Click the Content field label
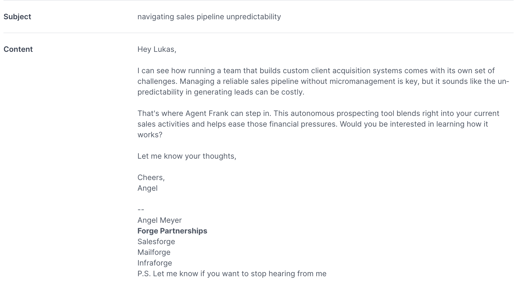The width and height of the screenshot is (516, 281). [x=18, y=49]
